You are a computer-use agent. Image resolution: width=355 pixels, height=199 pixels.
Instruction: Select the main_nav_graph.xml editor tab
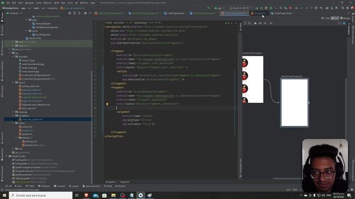coord(234,13)
